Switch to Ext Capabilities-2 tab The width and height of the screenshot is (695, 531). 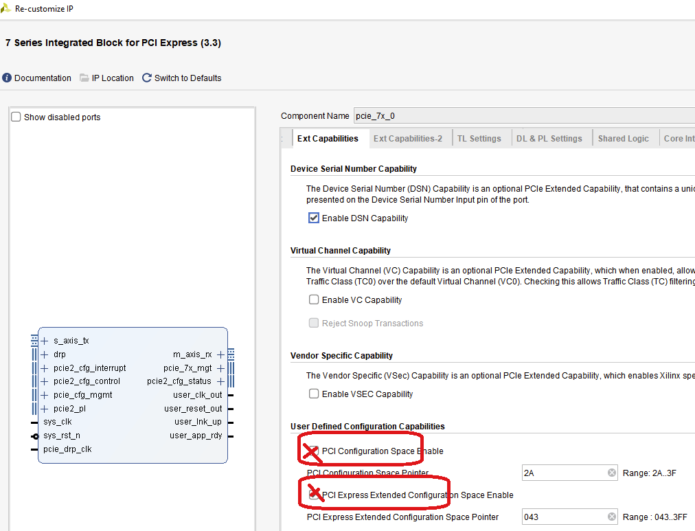tap(408, 139)
